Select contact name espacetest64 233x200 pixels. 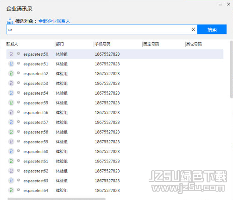click(x=36, y=191)
